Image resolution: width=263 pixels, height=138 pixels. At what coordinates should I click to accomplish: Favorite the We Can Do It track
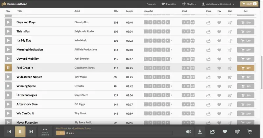pyautogui.click(x=219, y=114)
